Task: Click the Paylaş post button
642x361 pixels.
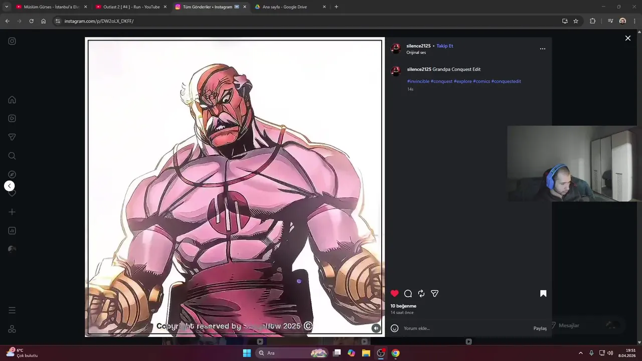Action: click(x=540, y=328)
